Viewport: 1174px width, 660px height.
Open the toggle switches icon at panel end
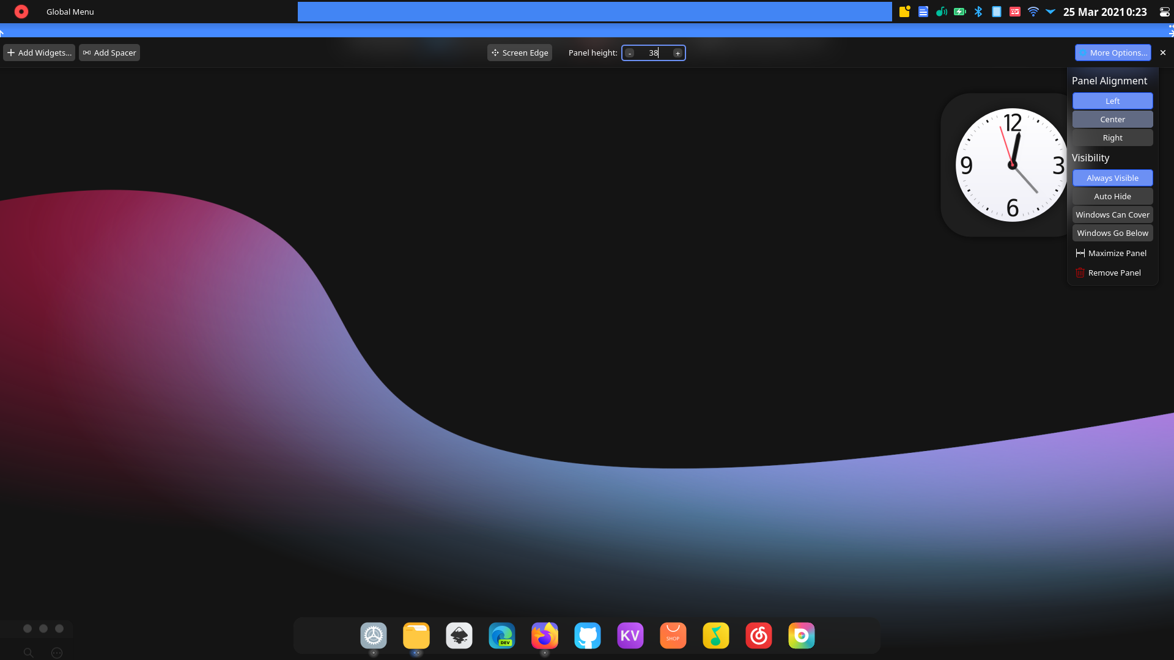tap(1164, 12)
